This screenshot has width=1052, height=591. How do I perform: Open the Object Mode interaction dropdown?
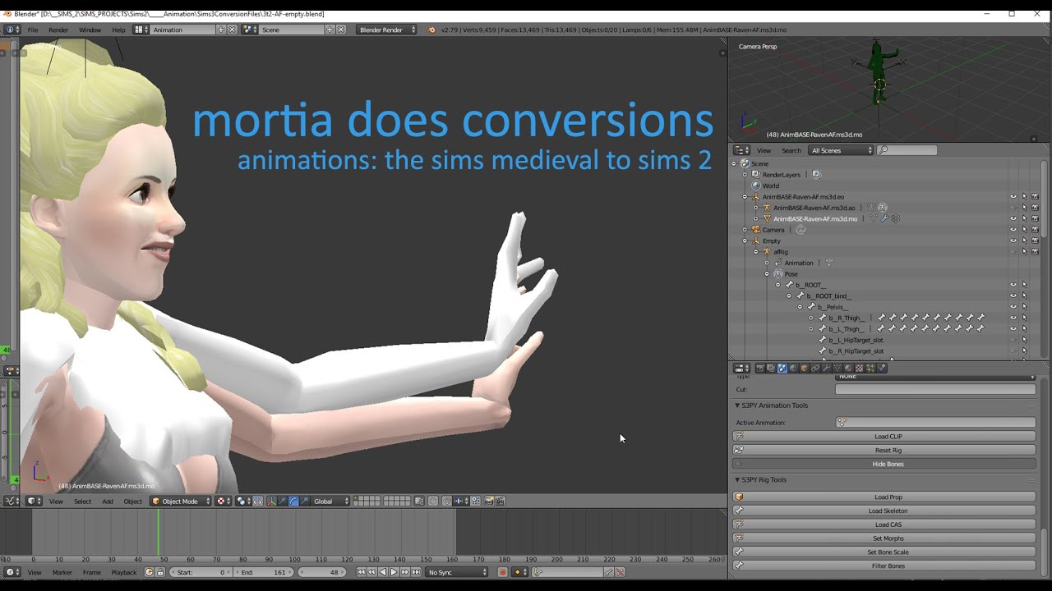(181, 501)
